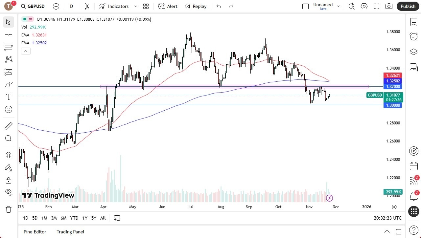Open the XABCD pattern drawing tool
Screen dimensions: 421x238
9,59
